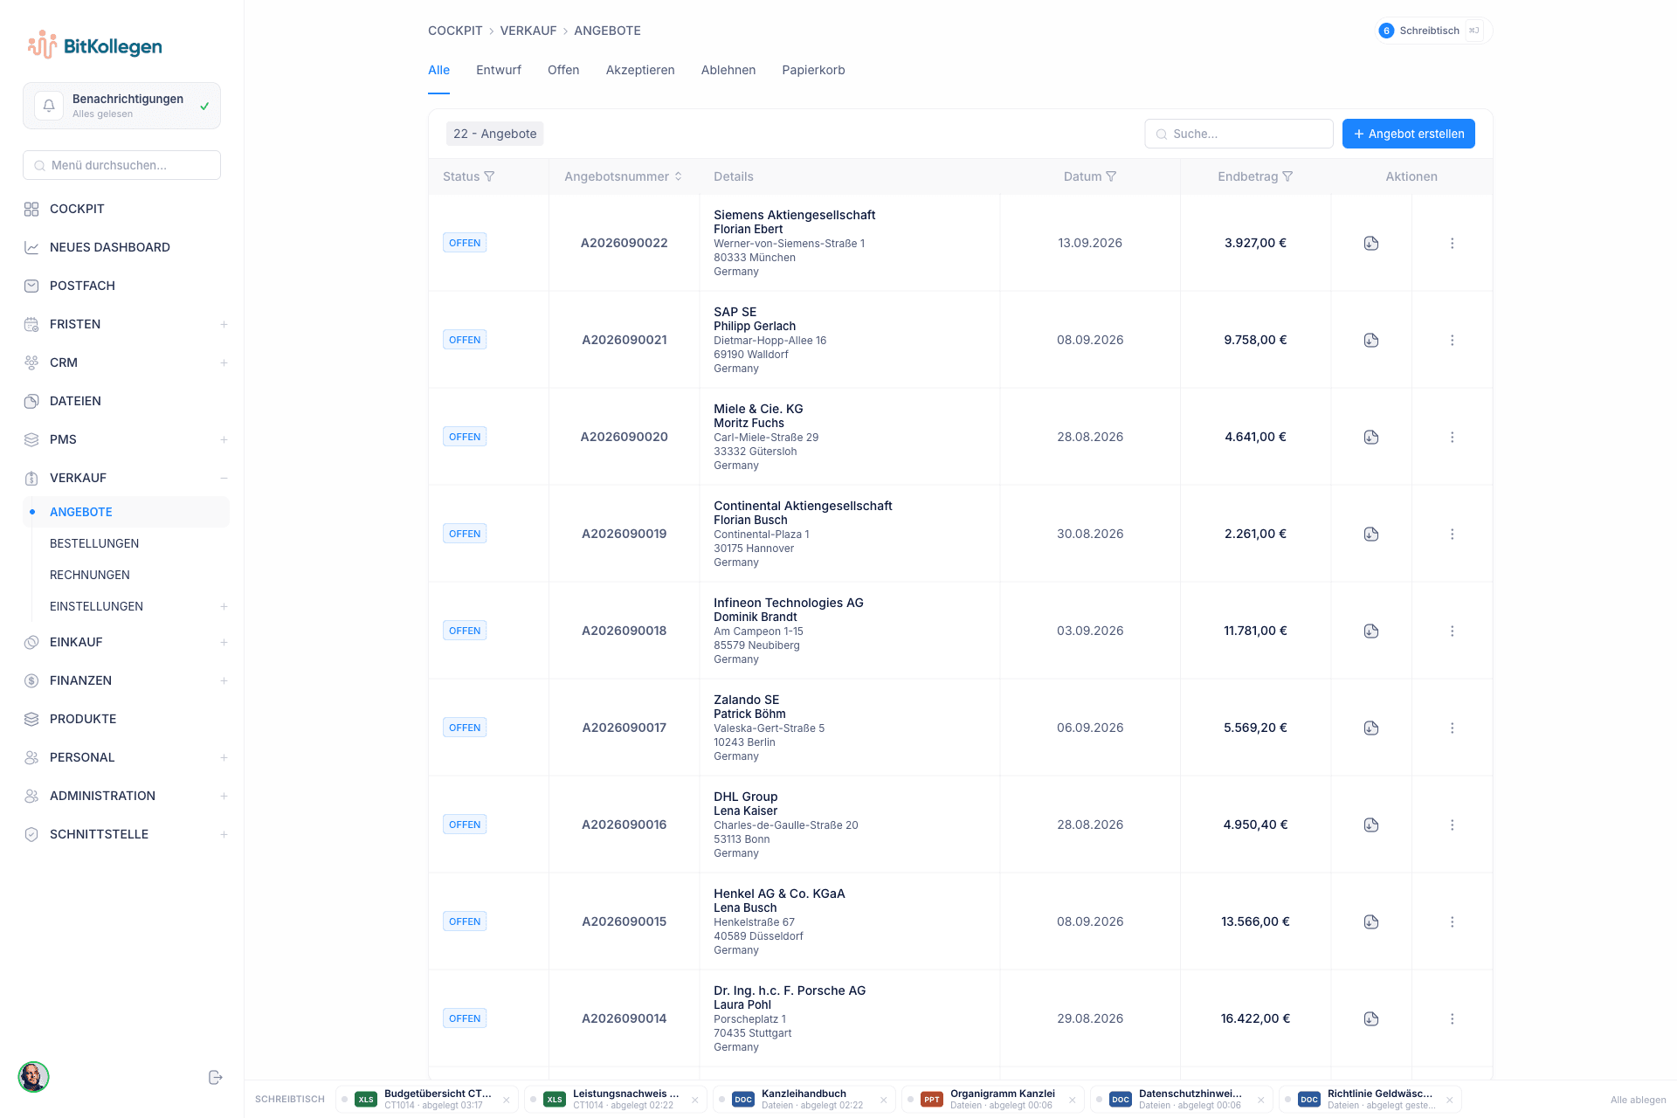
Task: Switch to the Entwurf tab
Action: pos(499,70)
